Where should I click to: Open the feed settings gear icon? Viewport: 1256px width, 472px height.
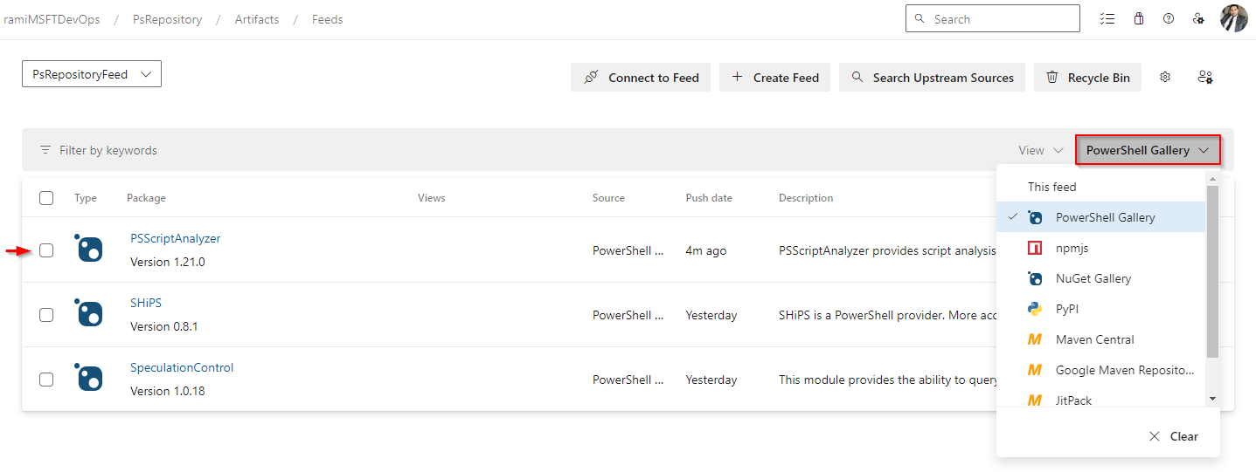coord(1165,77)
